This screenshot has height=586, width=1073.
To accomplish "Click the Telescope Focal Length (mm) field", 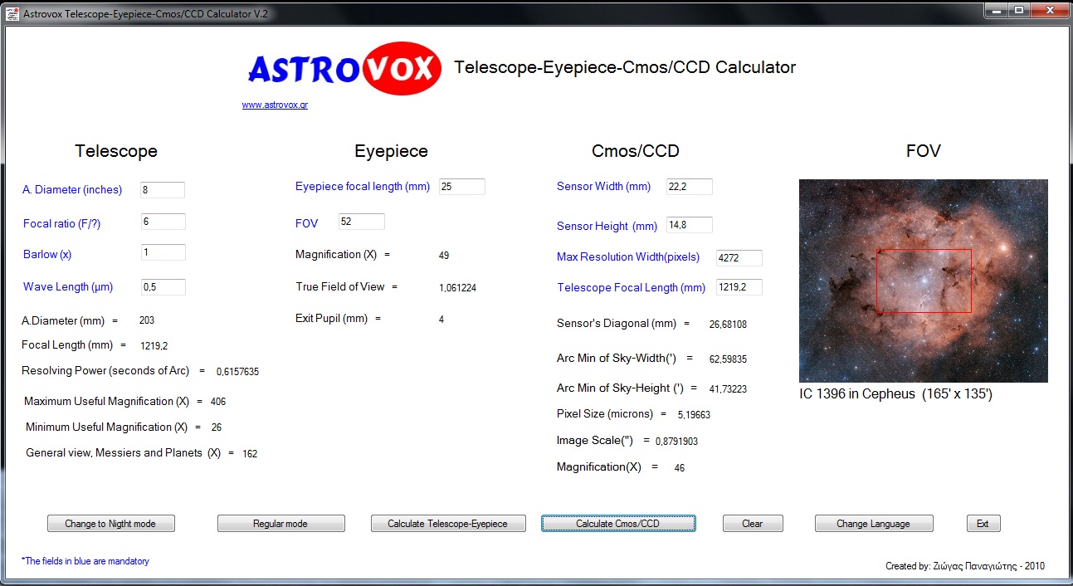I will tap(739, 287).
